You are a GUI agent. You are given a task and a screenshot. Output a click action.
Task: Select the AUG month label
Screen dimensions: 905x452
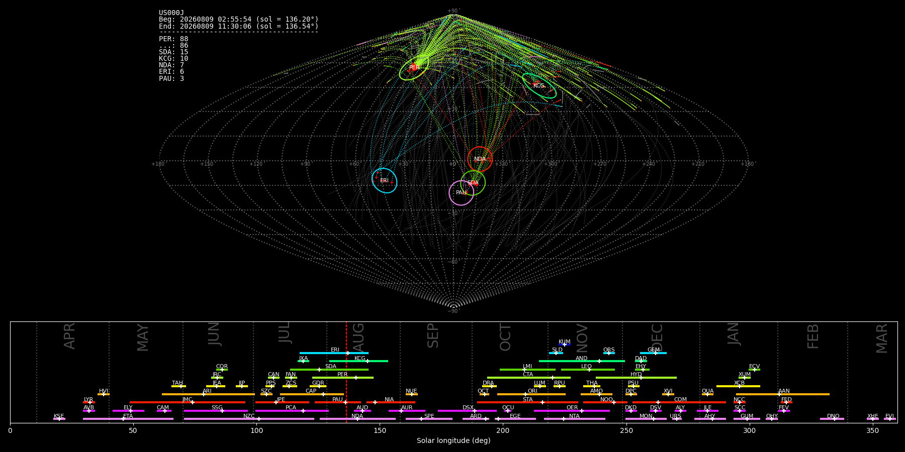point(358,337)
